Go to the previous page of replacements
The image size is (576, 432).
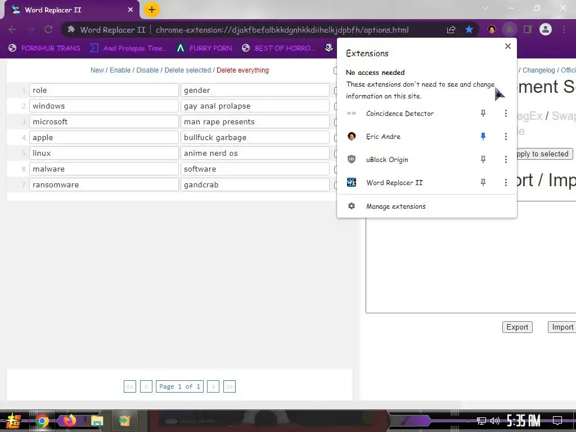pyautogui.click(x=146, y=386)
